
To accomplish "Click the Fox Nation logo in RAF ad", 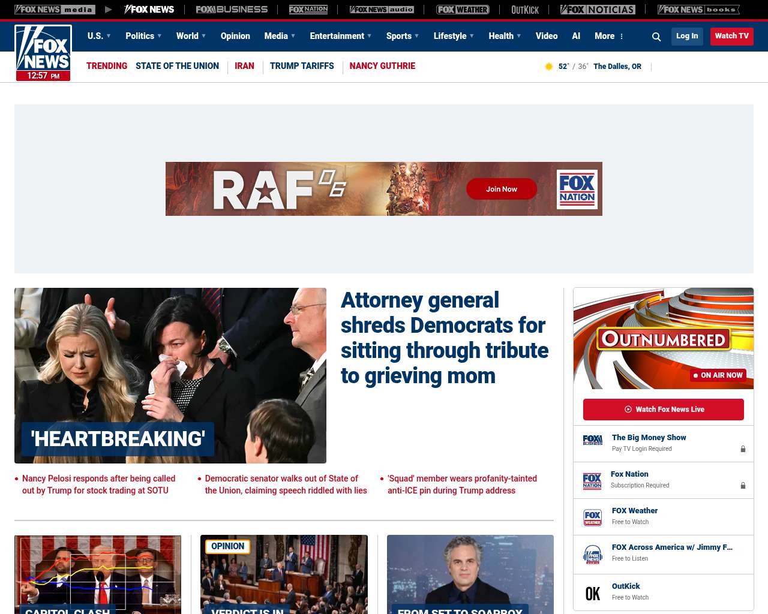I will click(577, 189).
